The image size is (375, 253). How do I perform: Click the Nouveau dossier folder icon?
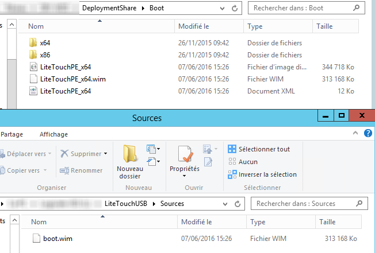click(129, 154)
